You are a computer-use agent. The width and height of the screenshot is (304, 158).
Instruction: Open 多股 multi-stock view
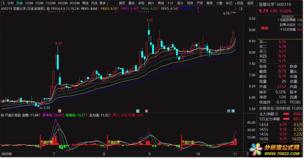click(x=141, y=3)
